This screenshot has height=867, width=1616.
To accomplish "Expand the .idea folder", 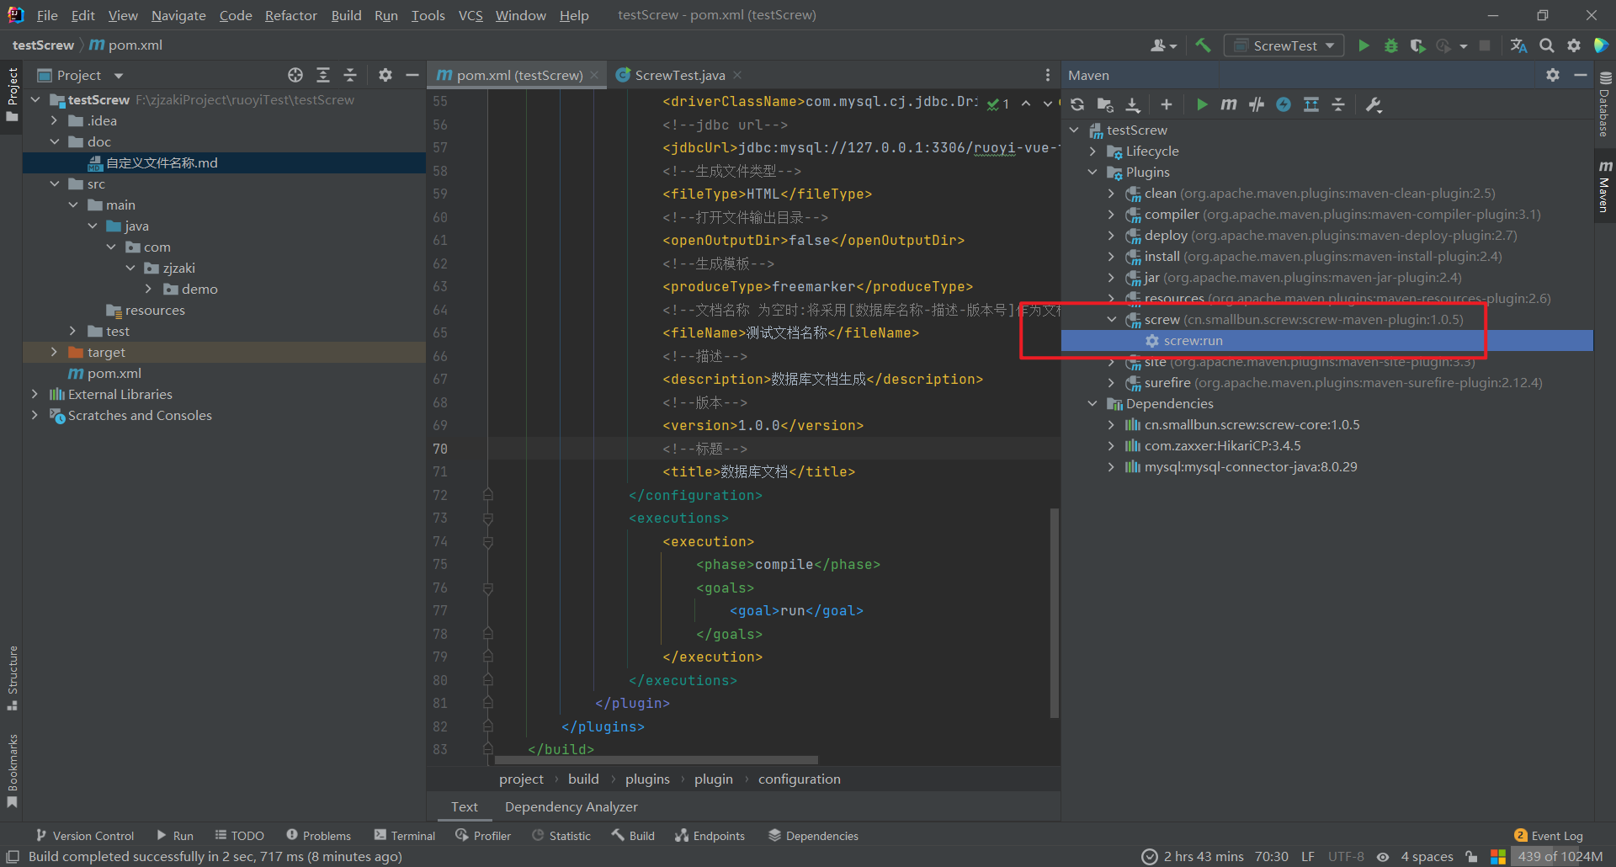I will click(54, 120).
